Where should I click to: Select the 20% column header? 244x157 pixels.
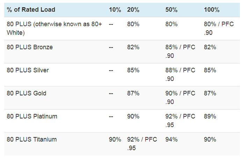point(133,10)
